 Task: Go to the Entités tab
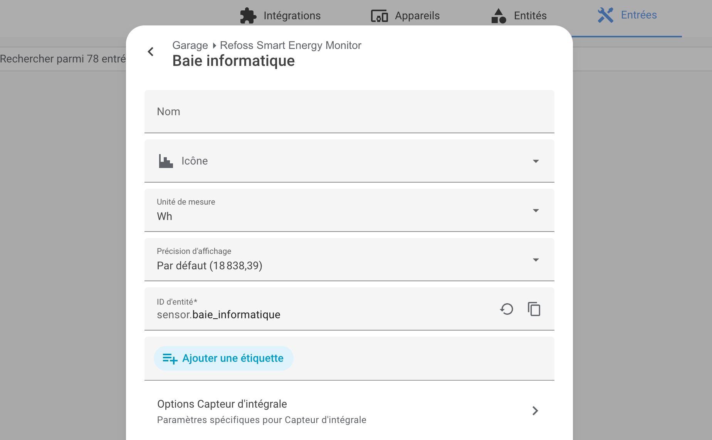(x=530, y=16)
